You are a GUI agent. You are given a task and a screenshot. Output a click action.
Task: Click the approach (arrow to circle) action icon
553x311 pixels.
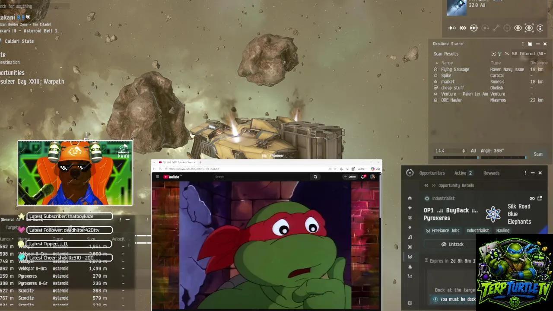point(452,28)
